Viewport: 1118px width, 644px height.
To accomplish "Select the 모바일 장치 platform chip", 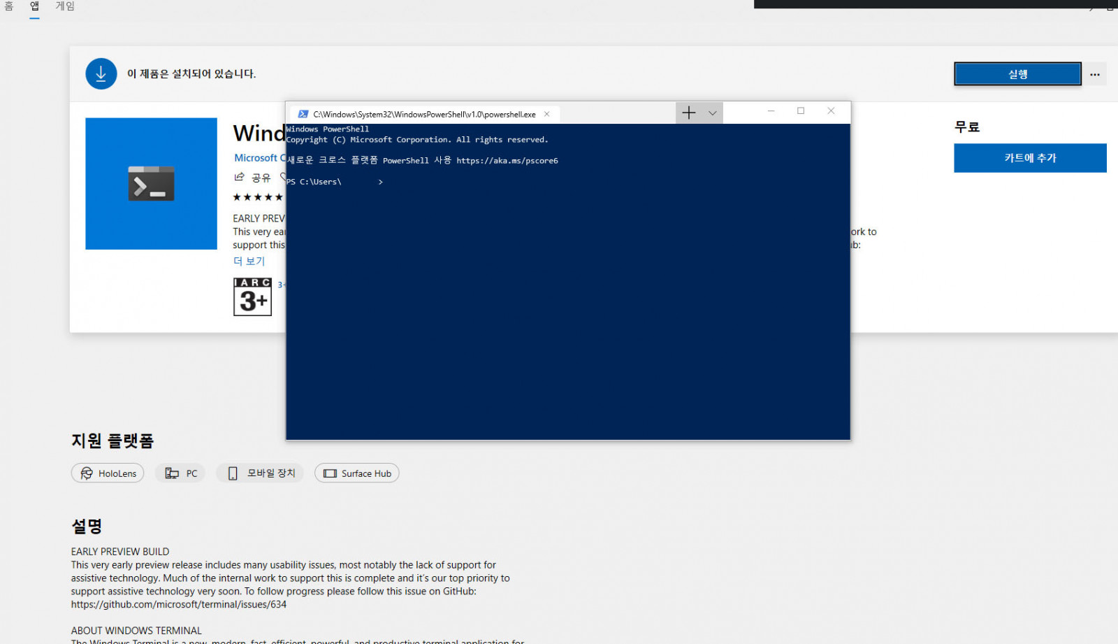I will (x=261, y=473).
